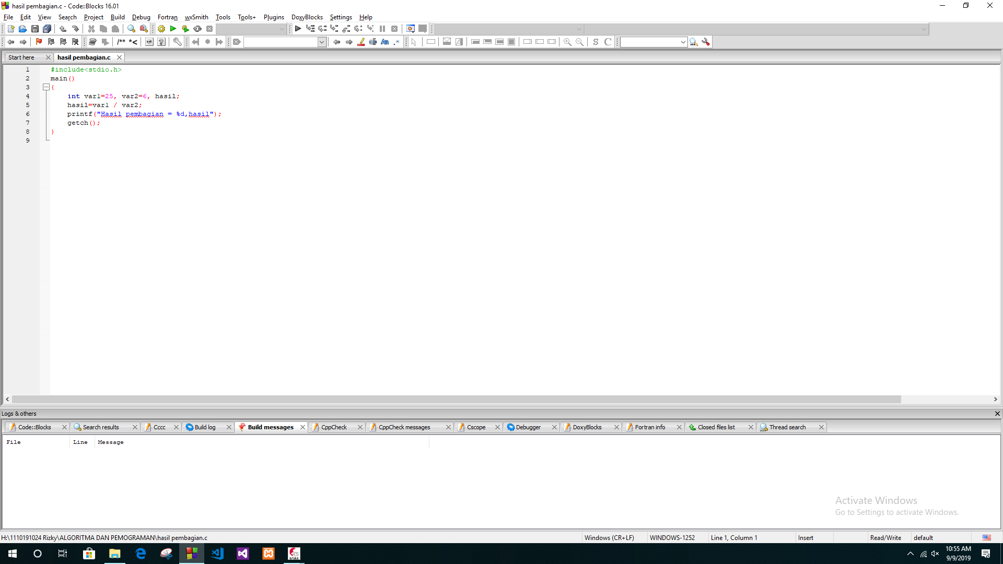The image size is (1003, 564).
Task: Start debugger with Debug/Continue icon
Action: click(x=298, y=29)
